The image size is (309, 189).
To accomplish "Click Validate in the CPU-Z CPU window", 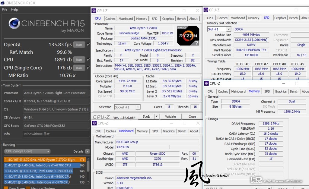I will [x=170, y=117].
